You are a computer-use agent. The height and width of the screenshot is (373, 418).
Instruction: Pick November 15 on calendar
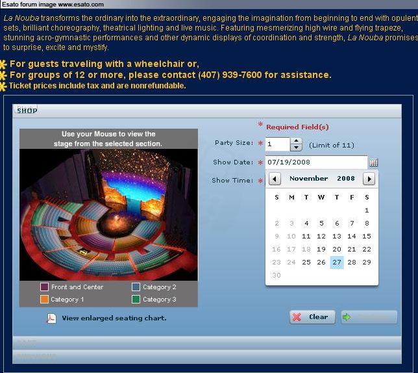tap(367, 237)
